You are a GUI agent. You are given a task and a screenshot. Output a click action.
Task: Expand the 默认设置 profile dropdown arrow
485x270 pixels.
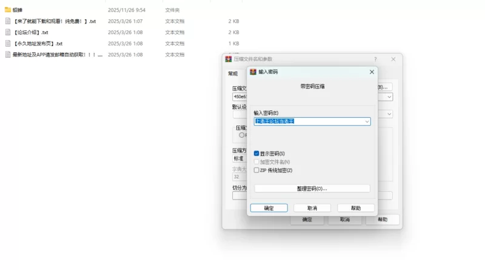coord(389,114)
